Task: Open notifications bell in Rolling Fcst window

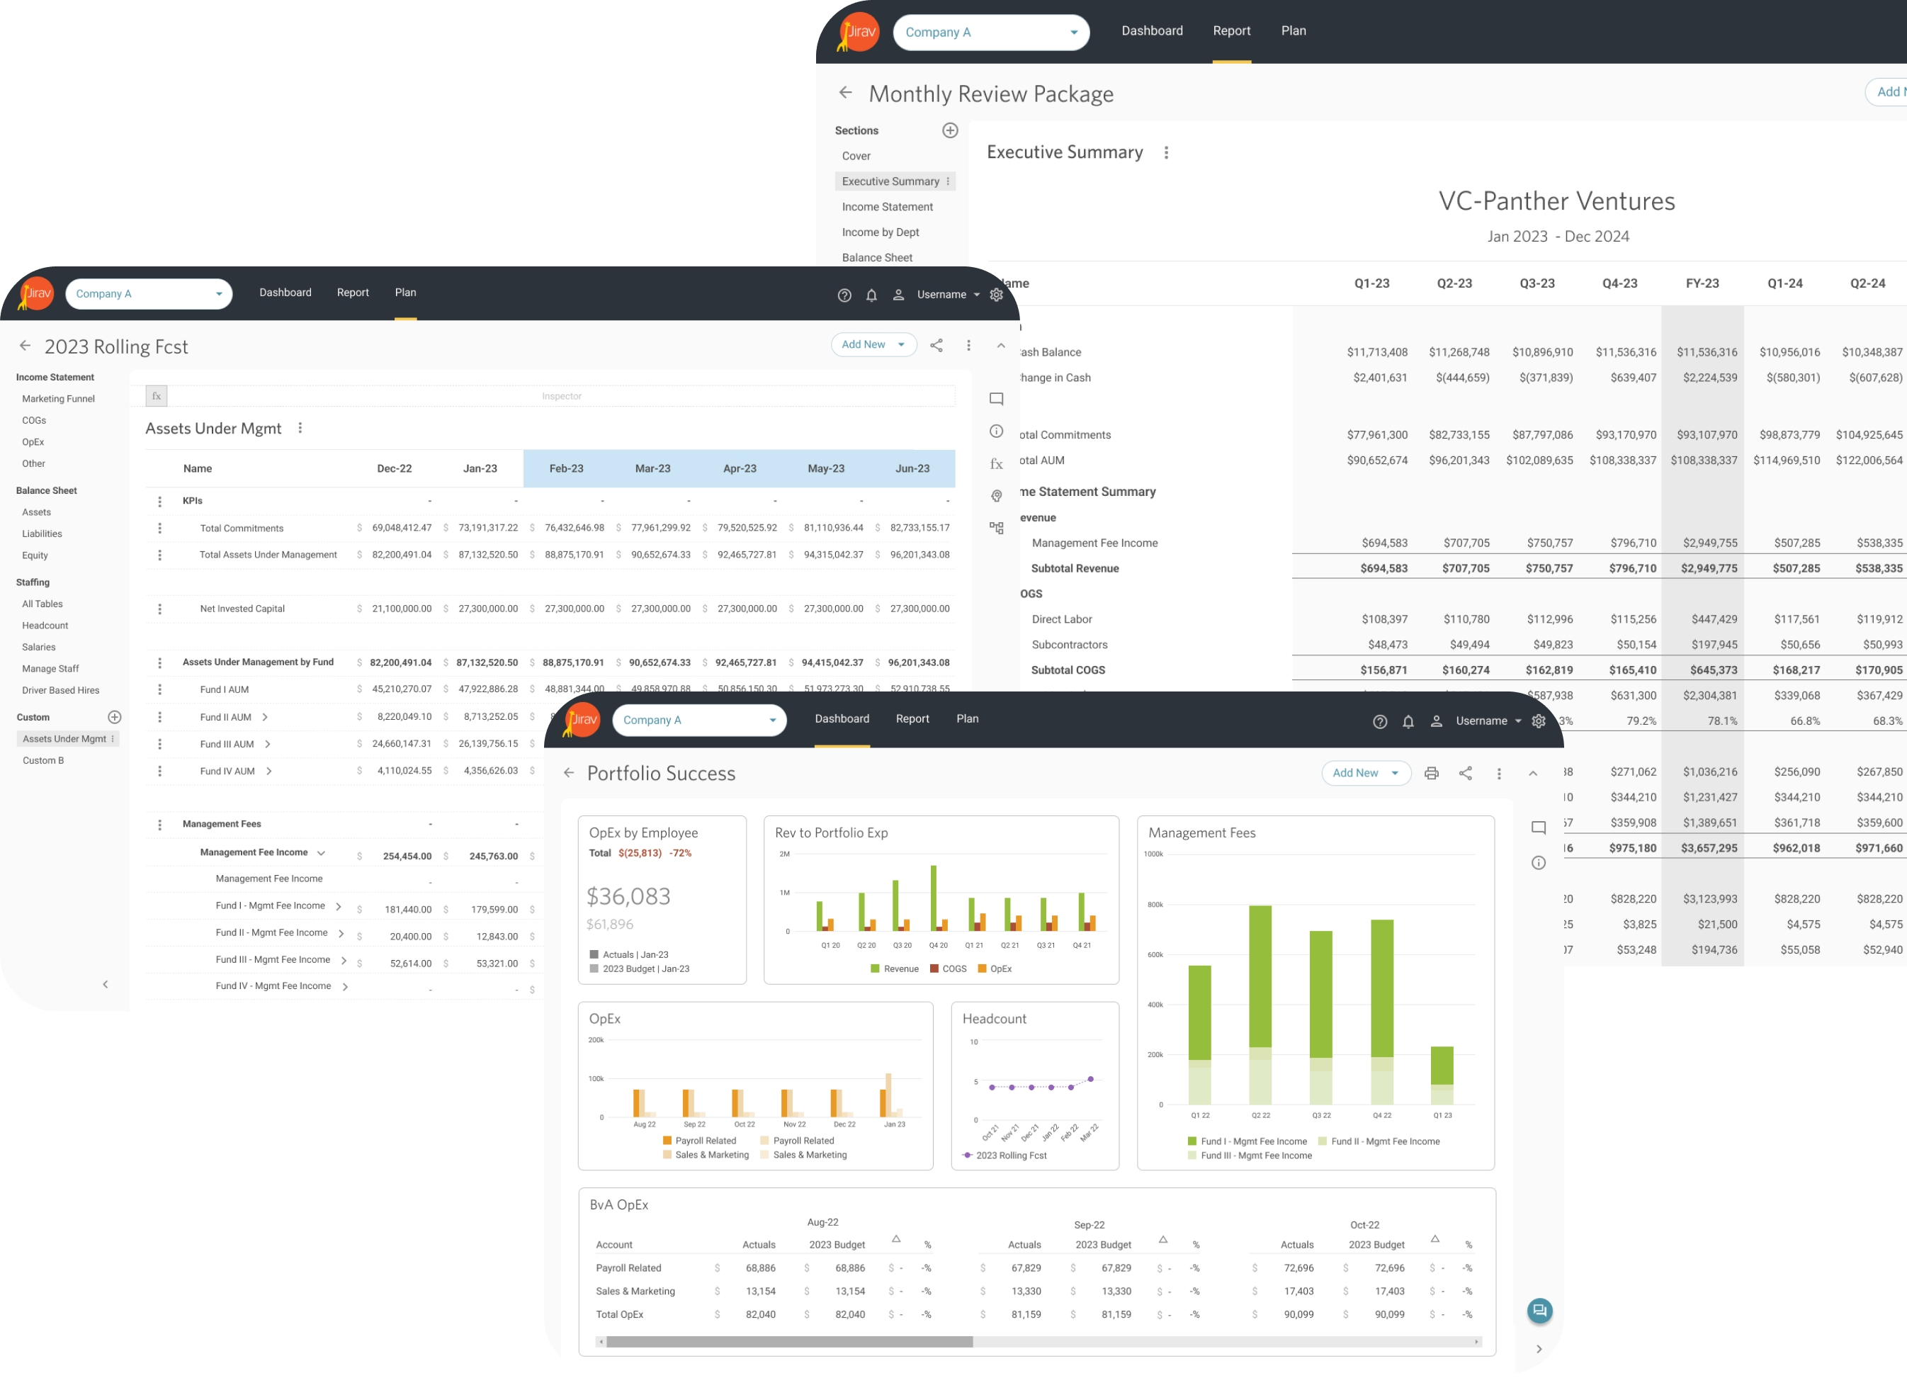Action: tap(871, 295)
